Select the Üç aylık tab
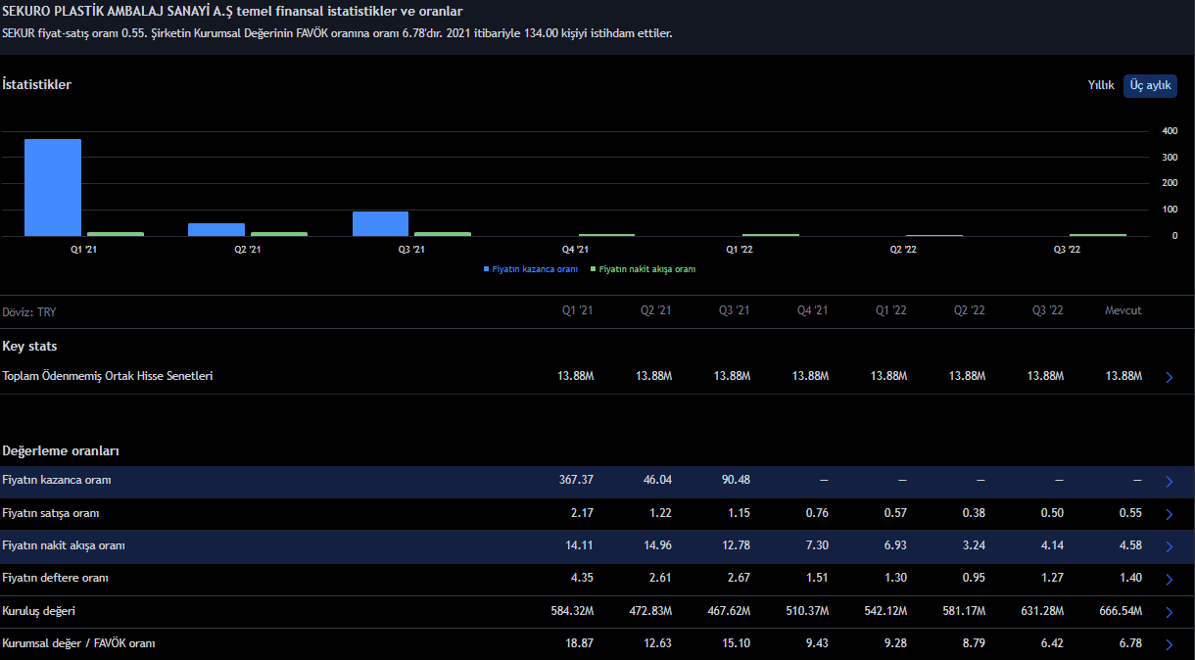Screen dimensions: 1195x660 (x=1150, y=85)
